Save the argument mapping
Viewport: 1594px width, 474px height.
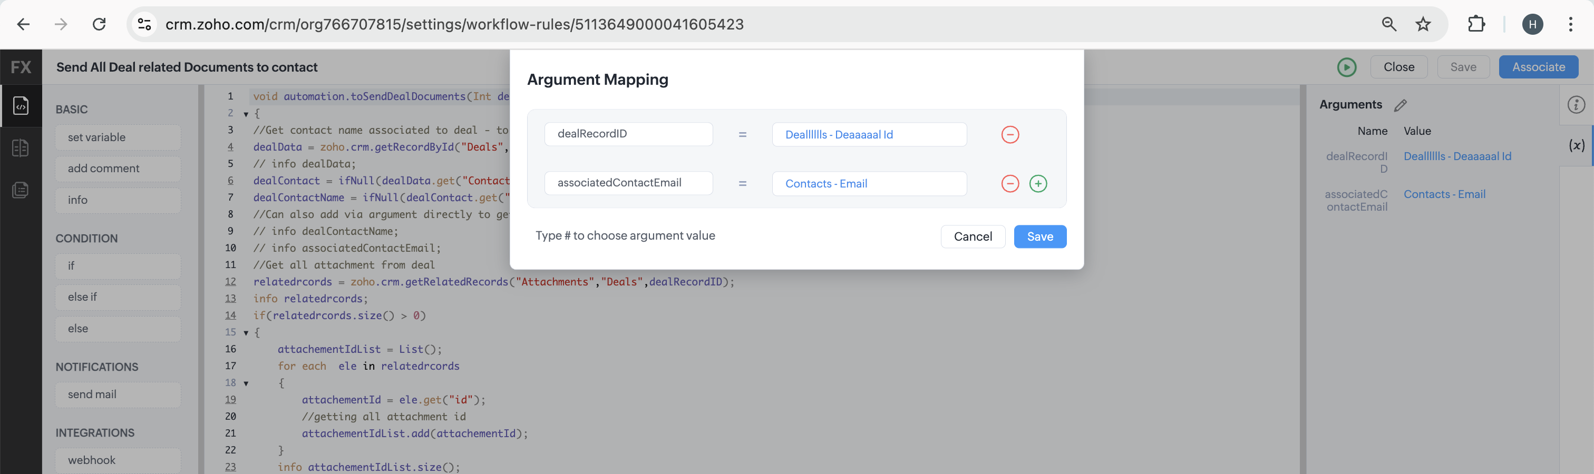pos(1039,236)
